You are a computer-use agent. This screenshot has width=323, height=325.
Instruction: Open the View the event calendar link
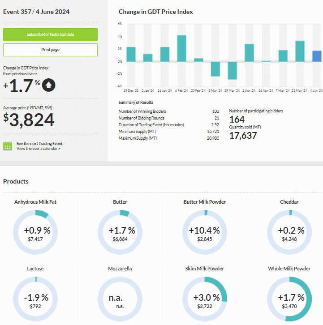39,149
